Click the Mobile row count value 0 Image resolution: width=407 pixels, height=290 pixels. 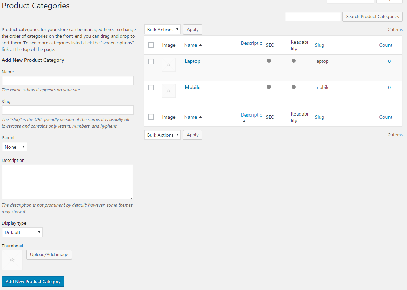coord(390,88)
